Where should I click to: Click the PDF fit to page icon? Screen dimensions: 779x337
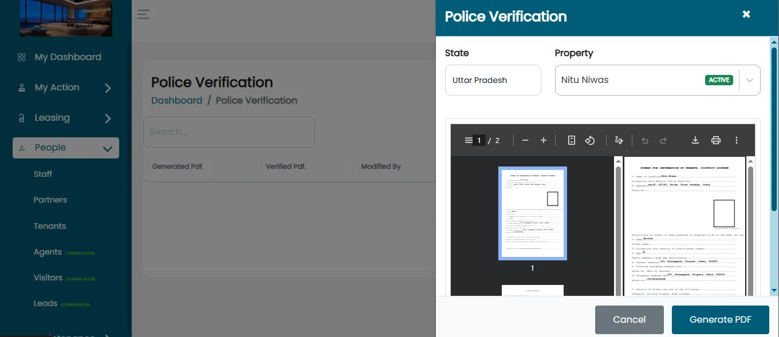[x=571, y=140]
